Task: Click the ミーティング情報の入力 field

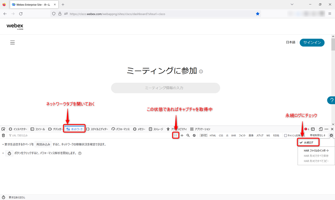Action: point(165,88)
